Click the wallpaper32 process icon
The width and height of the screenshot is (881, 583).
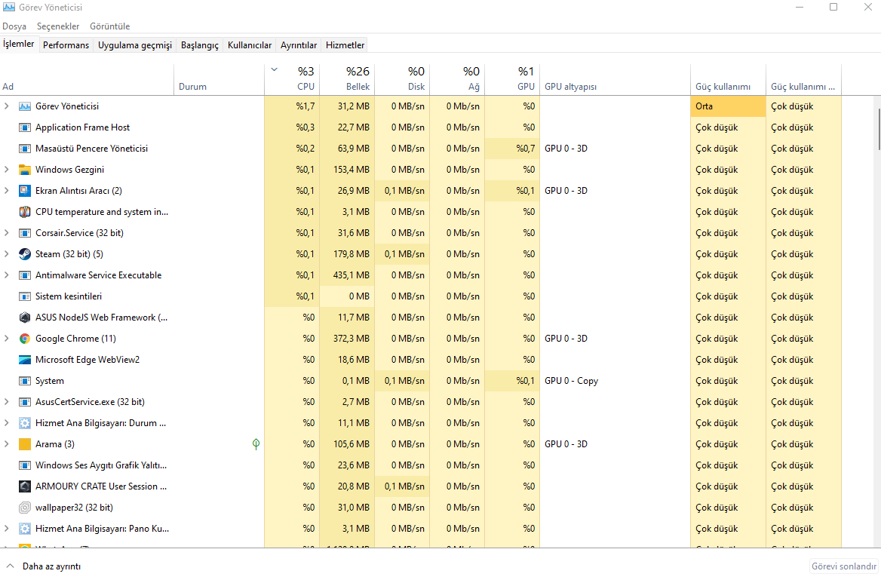point(25,507)
